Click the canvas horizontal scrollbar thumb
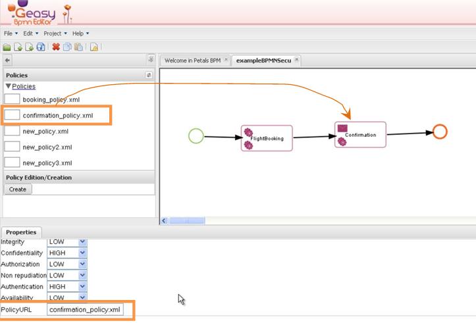The image size is (476, 323). click(x=187, y=220)
